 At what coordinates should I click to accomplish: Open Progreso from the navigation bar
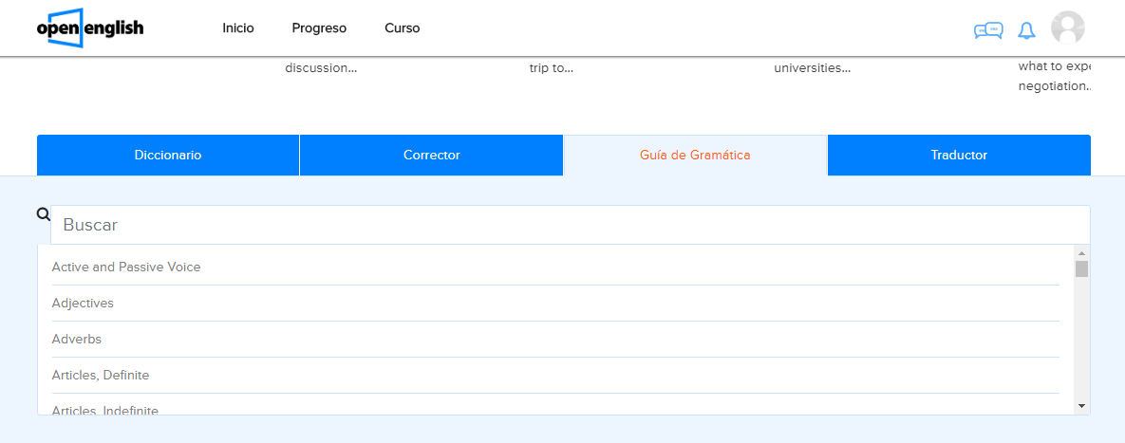point(319,28)
